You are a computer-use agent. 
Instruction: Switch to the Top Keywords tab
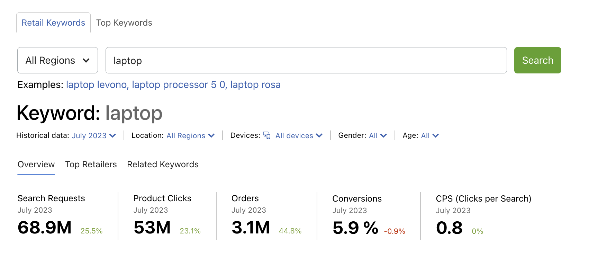[124, 23]
